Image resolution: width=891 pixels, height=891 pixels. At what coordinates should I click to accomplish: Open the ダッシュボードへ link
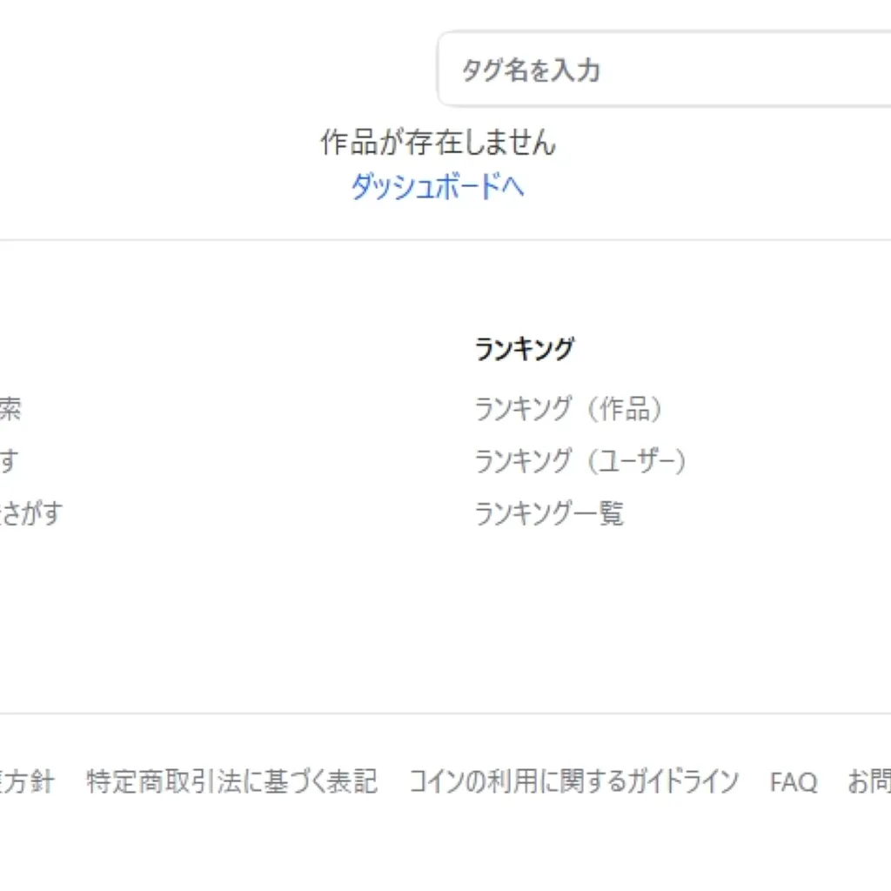click(x=437, y=186)
